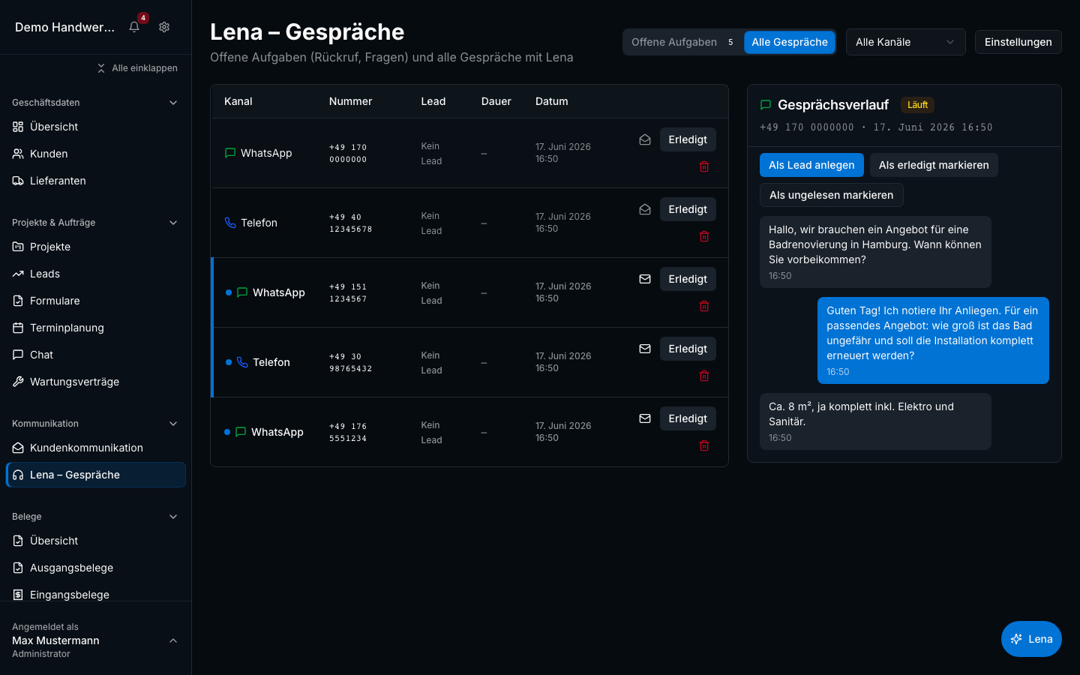Screen dimensions: 1080x675
Task: Click the trash icon for +49 176 5551234
Action: coord(704,445)
